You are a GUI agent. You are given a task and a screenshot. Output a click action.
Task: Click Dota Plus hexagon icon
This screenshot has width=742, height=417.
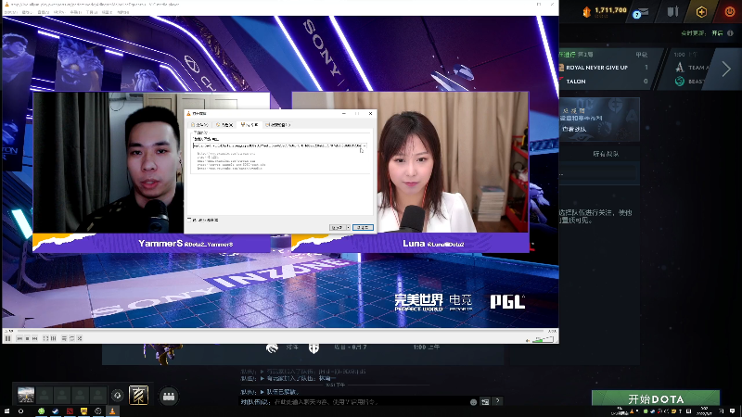tap(701, 12)
